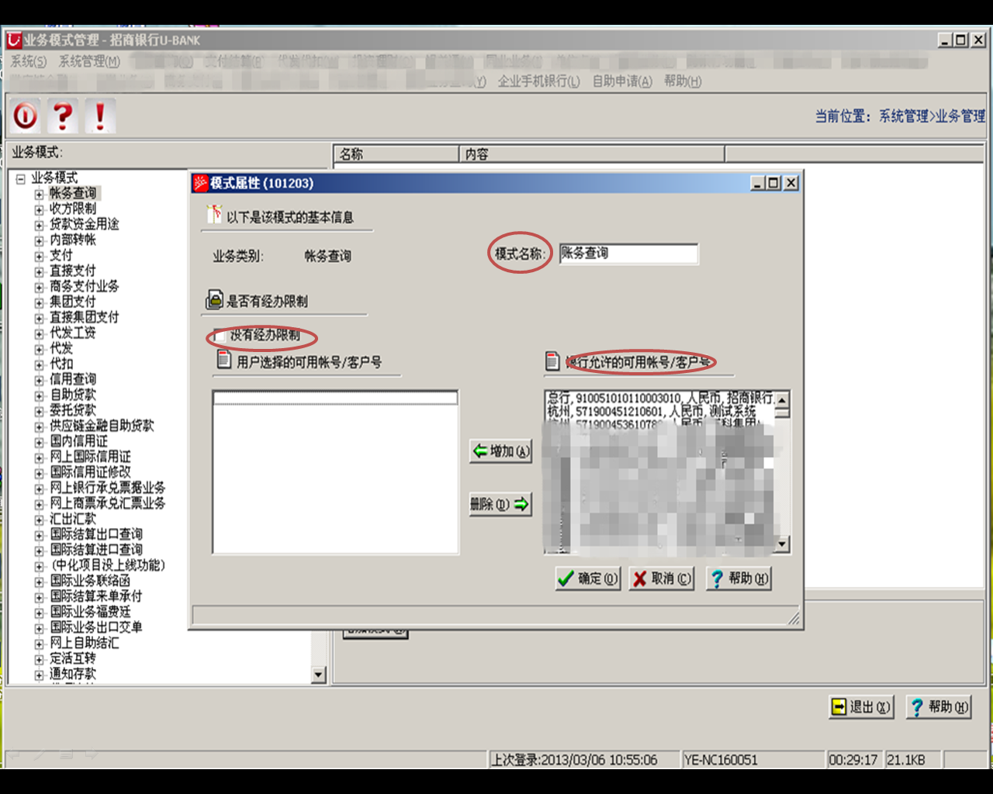
Task: Select 通知存款 in the tree
Action: tap(73, 674)
